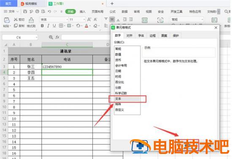Expand the font color dropdown arrow
This screenshot has height=159, width=232.
pos(90,26)
